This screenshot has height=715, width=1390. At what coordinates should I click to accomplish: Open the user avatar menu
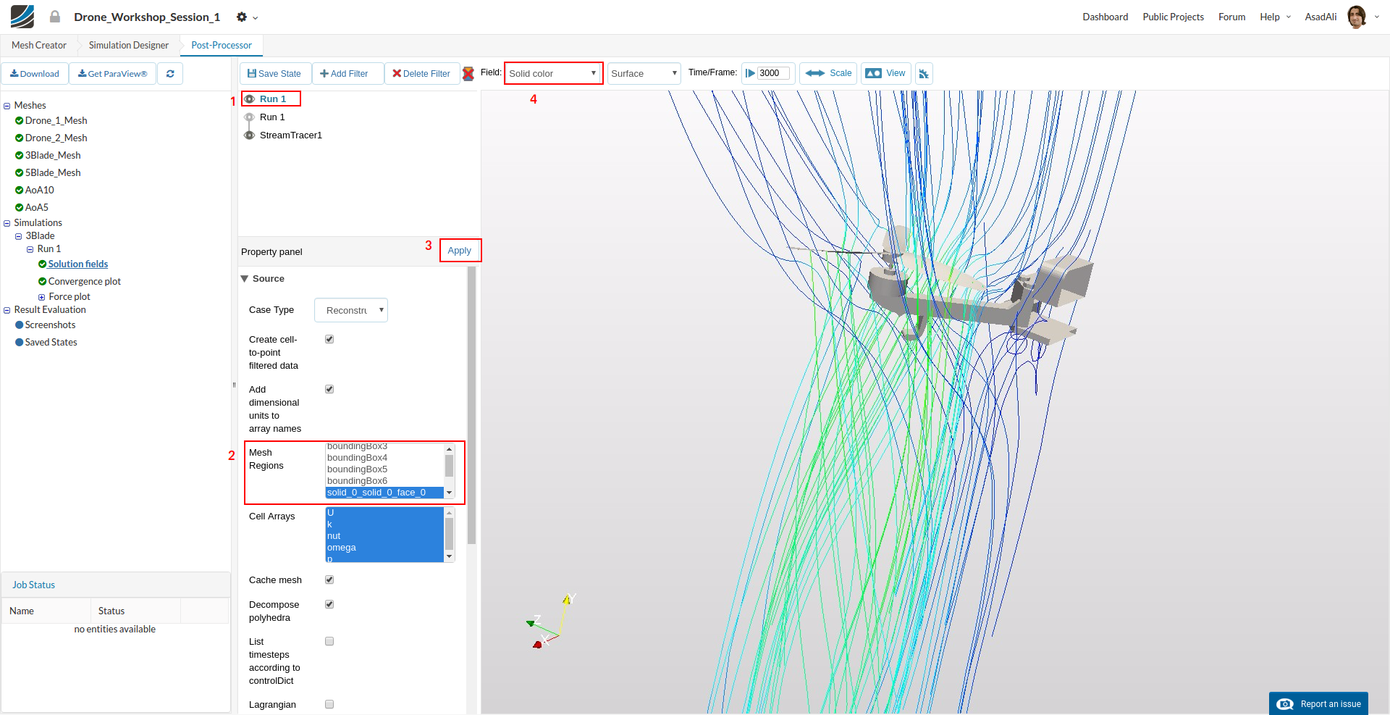point(1357,17)
